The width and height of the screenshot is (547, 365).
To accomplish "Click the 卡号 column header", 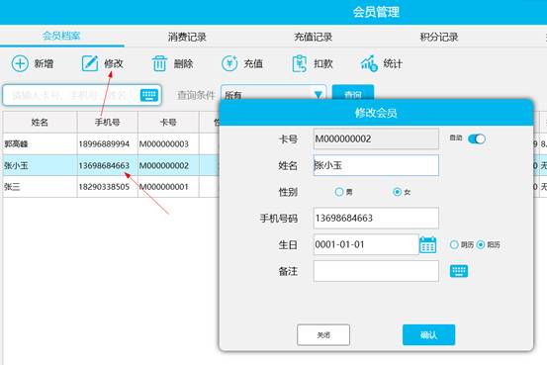I will 168,122.
